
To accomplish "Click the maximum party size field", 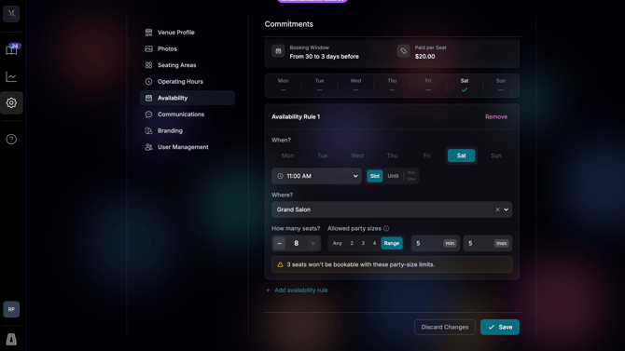I will point(488,243).
